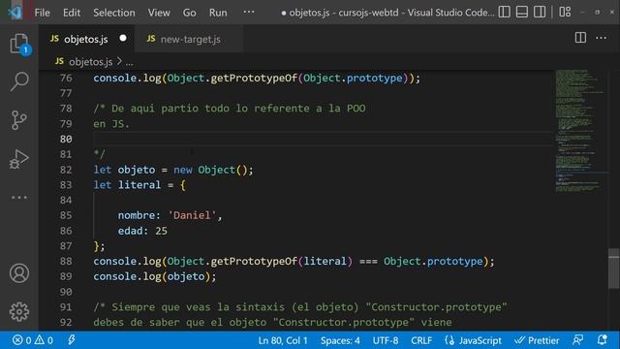Click 'new' keyword on line 82
Screen dimensions: 620x349
183,170
